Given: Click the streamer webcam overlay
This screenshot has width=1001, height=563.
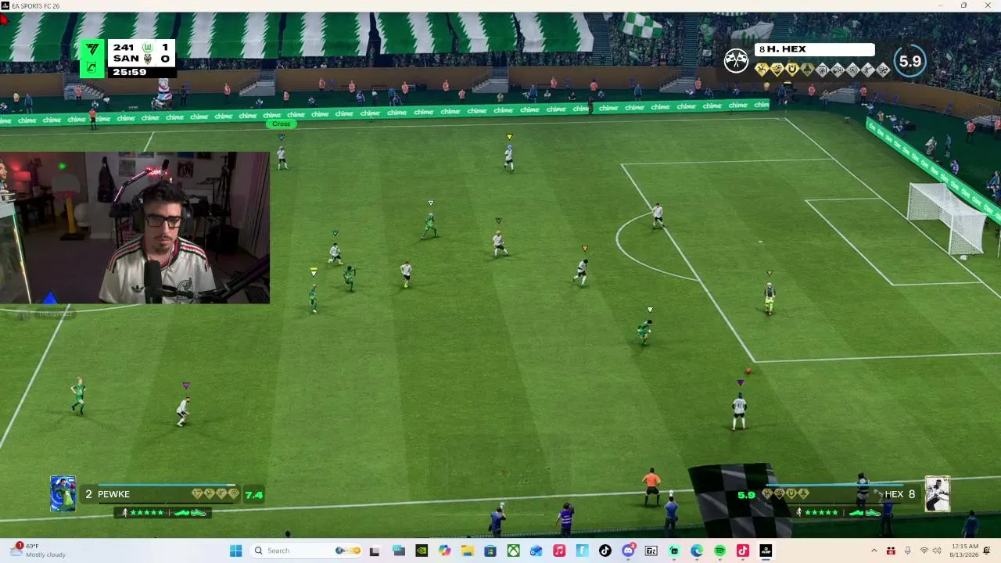Looking at the screenshot, I should point(135,228).
